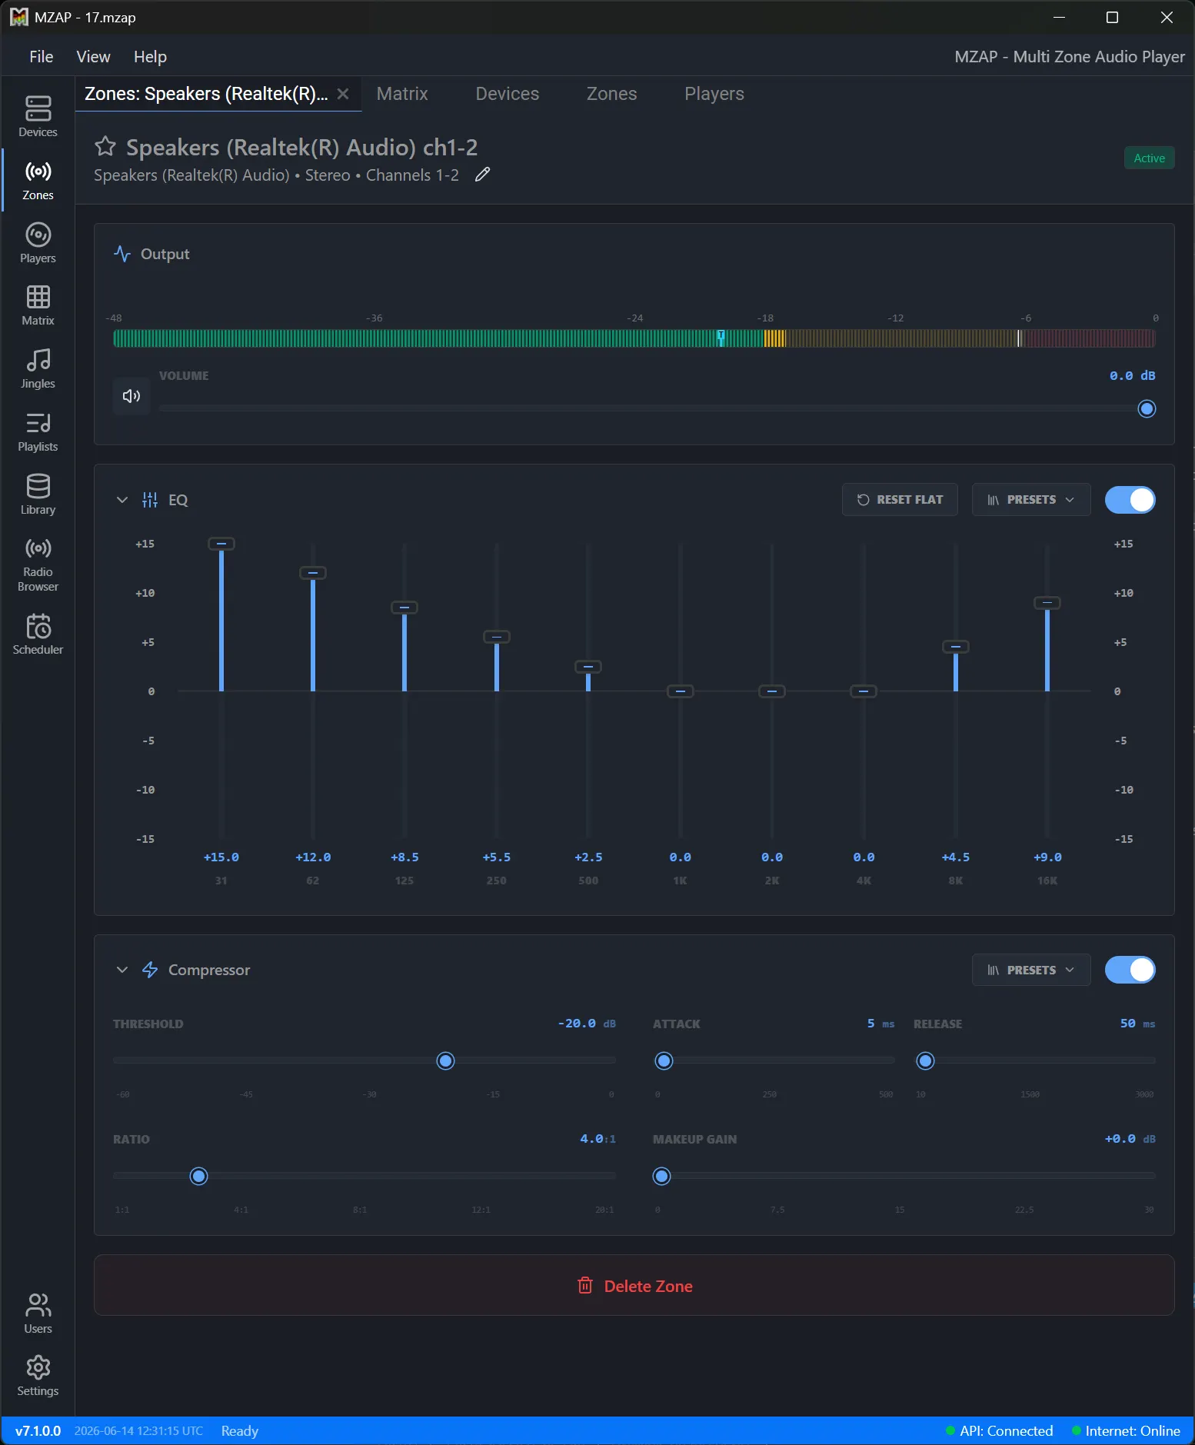Switch to the top Zones tab
This screenshot has width=1195, height=1445.
pos(611,94)
